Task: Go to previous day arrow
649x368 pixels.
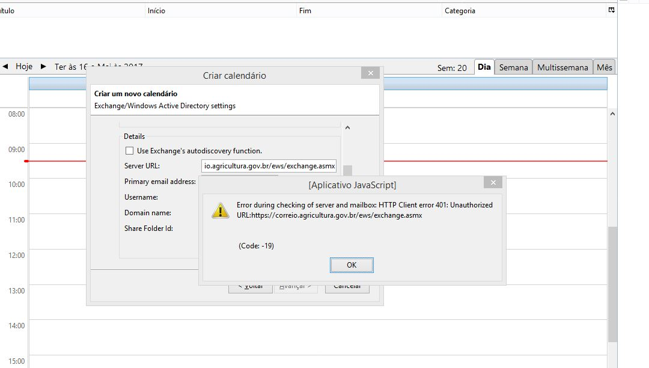Action: point(5,66)
